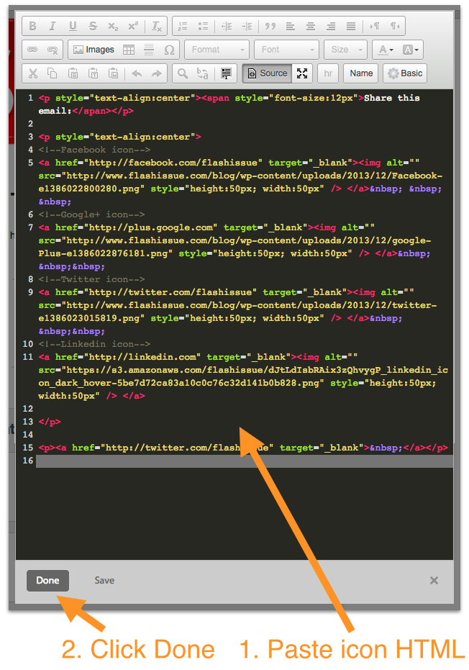Screen dimensions: 469x670
Task: Apply superscript formatting
Action: (x=133, y=26)
